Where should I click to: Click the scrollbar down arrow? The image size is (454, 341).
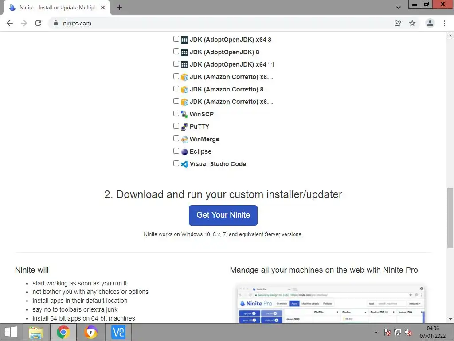(x=450, y=320)
